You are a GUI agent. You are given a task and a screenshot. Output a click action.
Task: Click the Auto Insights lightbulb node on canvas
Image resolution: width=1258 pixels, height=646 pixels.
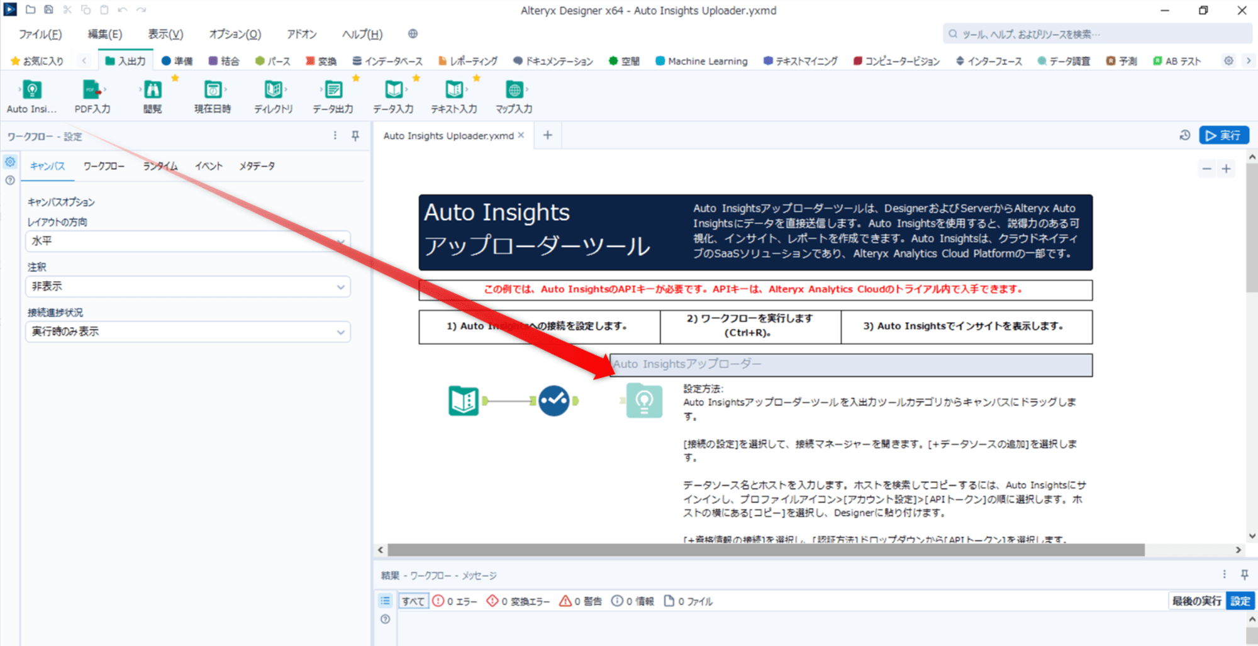[644, 401]
